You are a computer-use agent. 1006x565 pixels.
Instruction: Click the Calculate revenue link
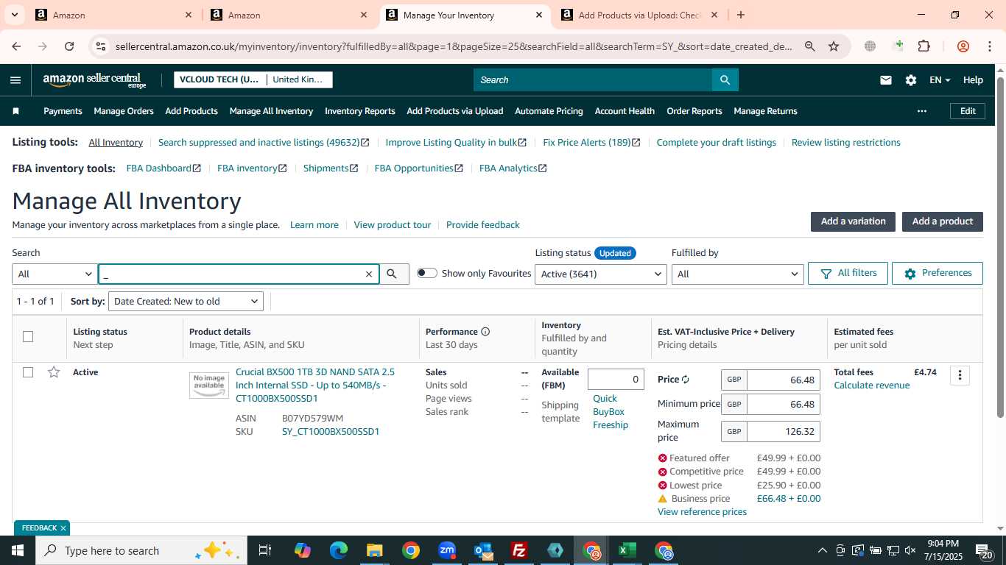click(872, 385)
